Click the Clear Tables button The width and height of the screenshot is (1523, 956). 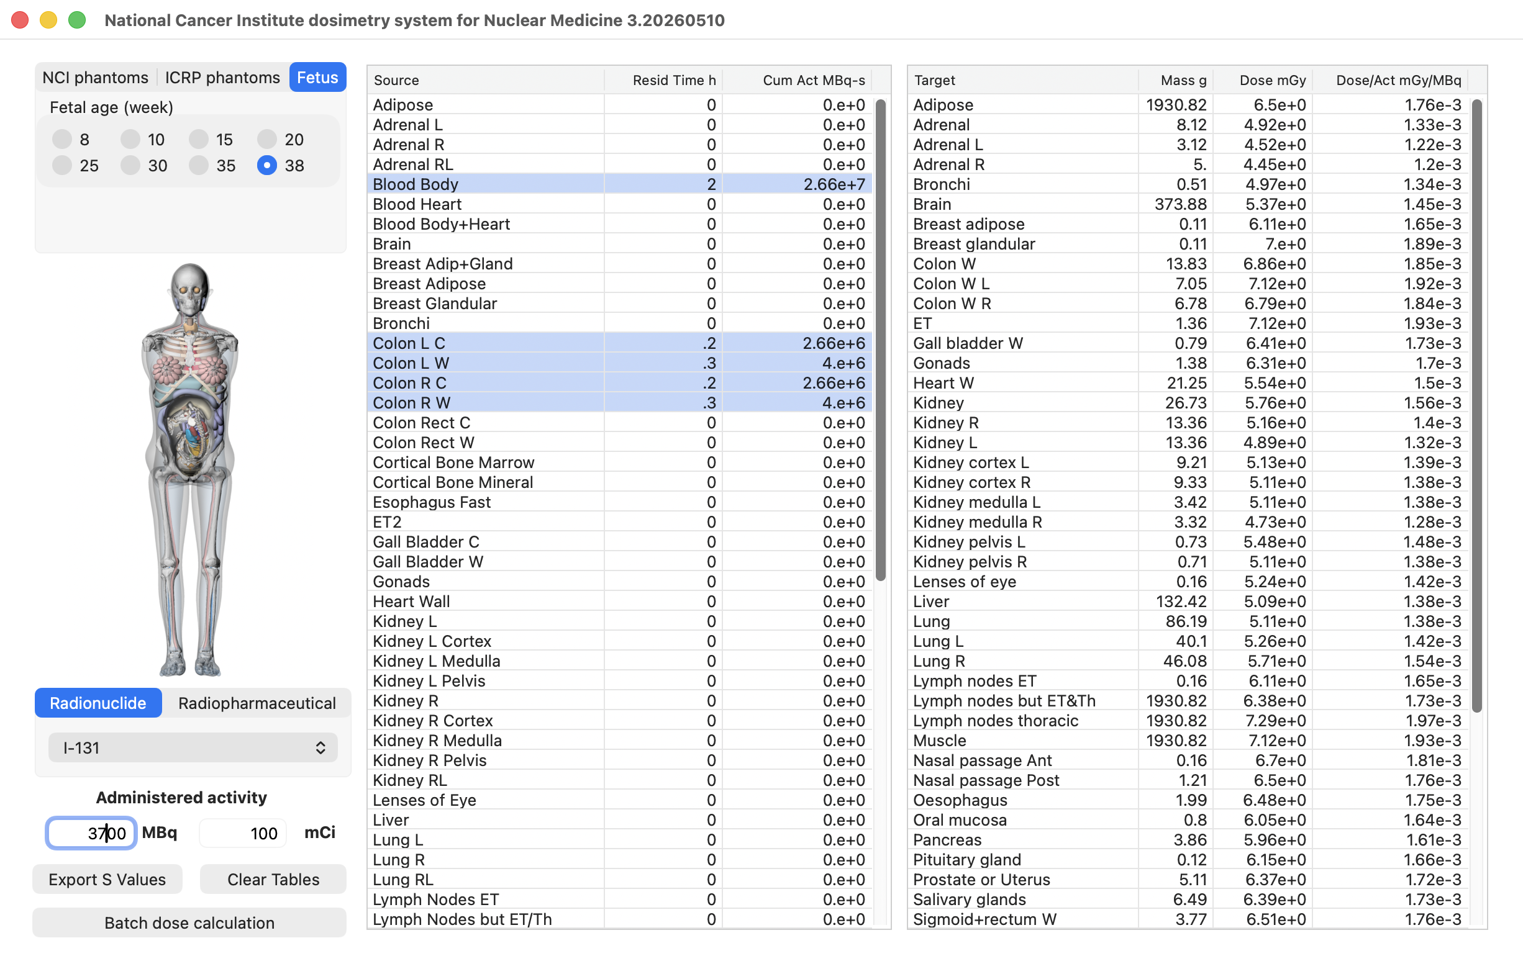[273, 880]
